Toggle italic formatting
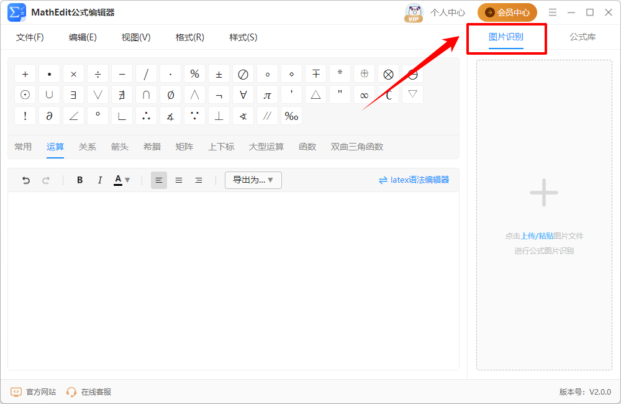Viewport: 621px width, 404px height. pyautogui.click(x=100, y=180)
